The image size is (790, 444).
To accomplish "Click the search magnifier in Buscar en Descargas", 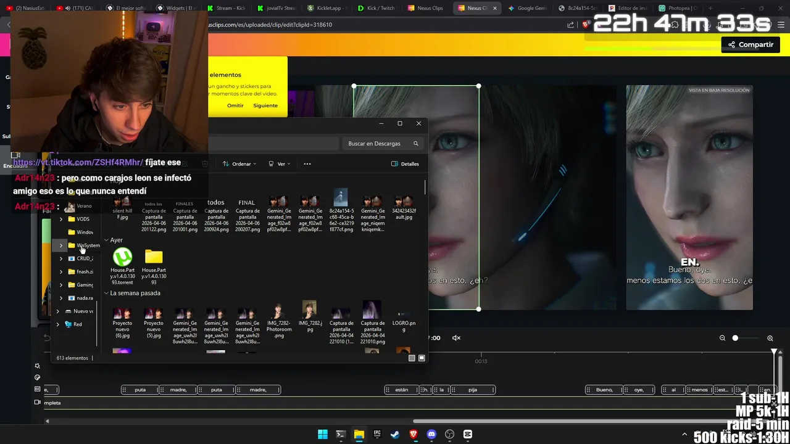I will [416, 144].
